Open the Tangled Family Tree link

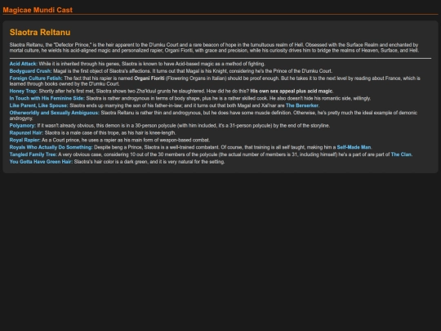click(x=33, y=154)
